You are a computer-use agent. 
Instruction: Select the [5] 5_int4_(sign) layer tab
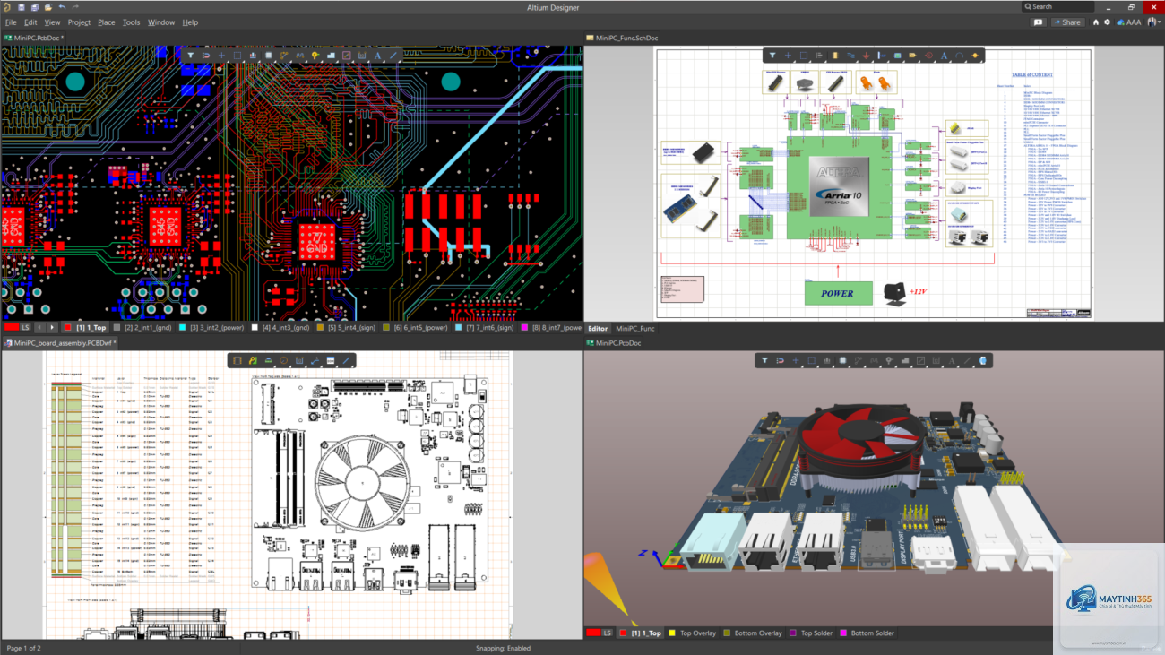click(345, 328)
